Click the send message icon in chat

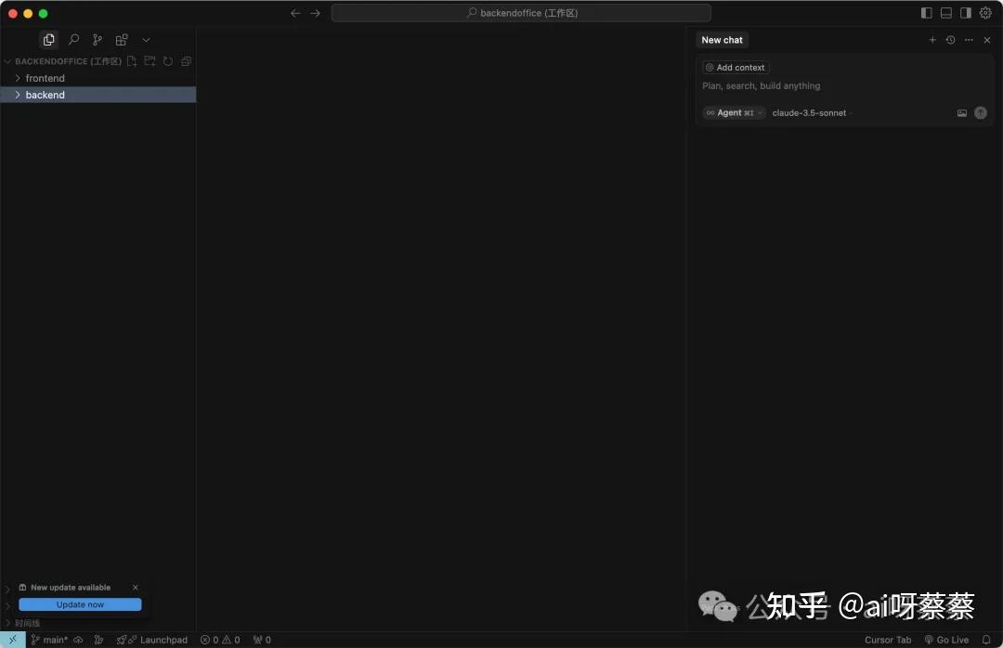981,112
